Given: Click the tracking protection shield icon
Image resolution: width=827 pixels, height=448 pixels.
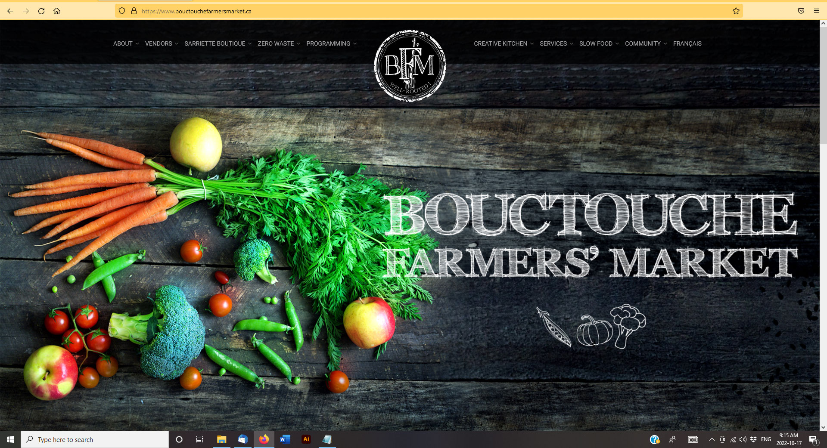Looking at the screenshot, I should [122, 11].
